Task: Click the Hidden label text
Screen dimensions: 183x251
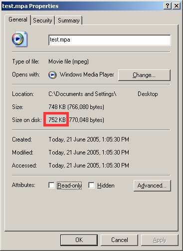Action: click(106, 185)
